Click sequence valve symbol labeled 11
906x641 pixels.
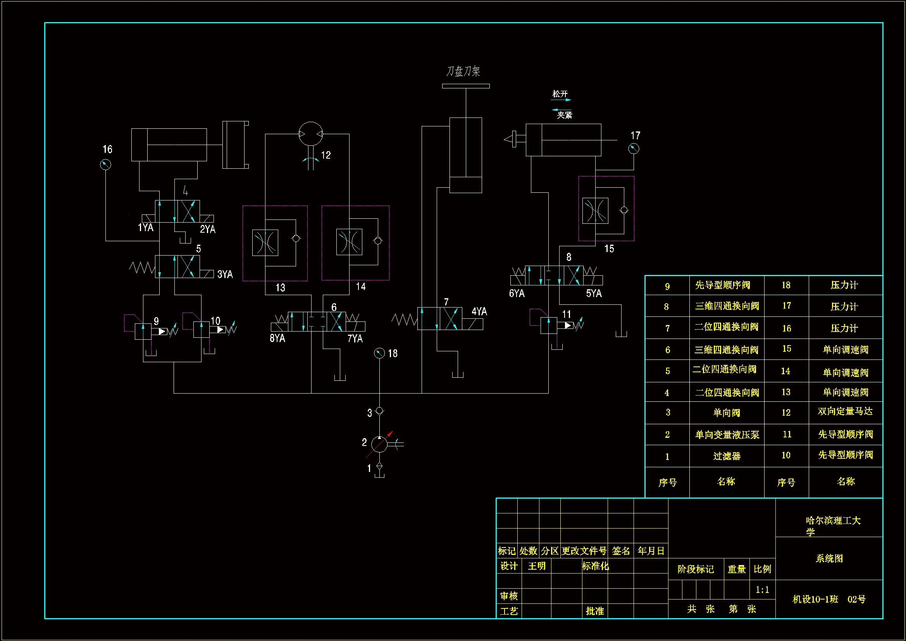point(548,325)
